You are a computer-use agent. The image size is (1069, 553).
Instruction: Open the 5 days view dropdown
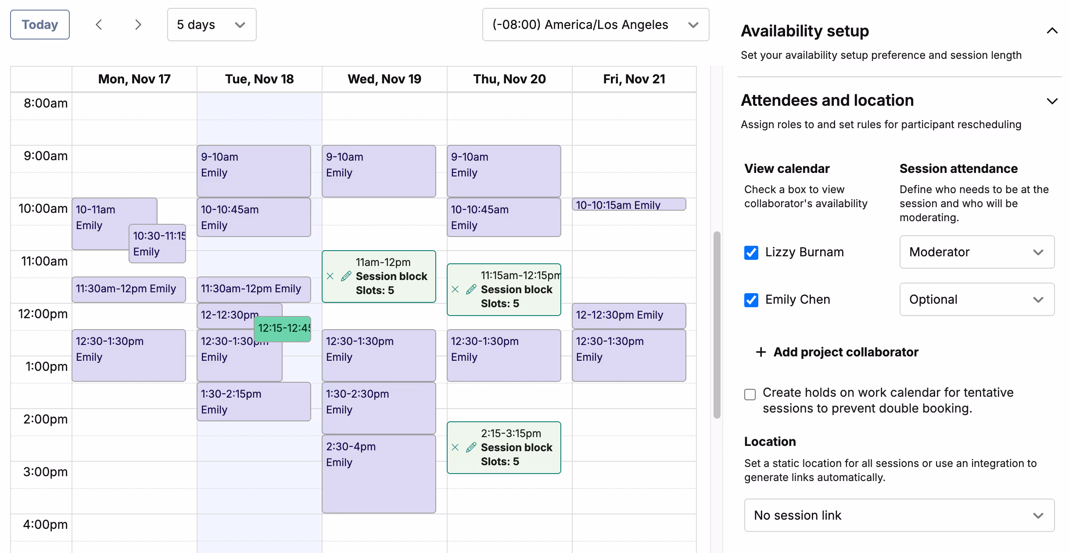coord(212,25)
